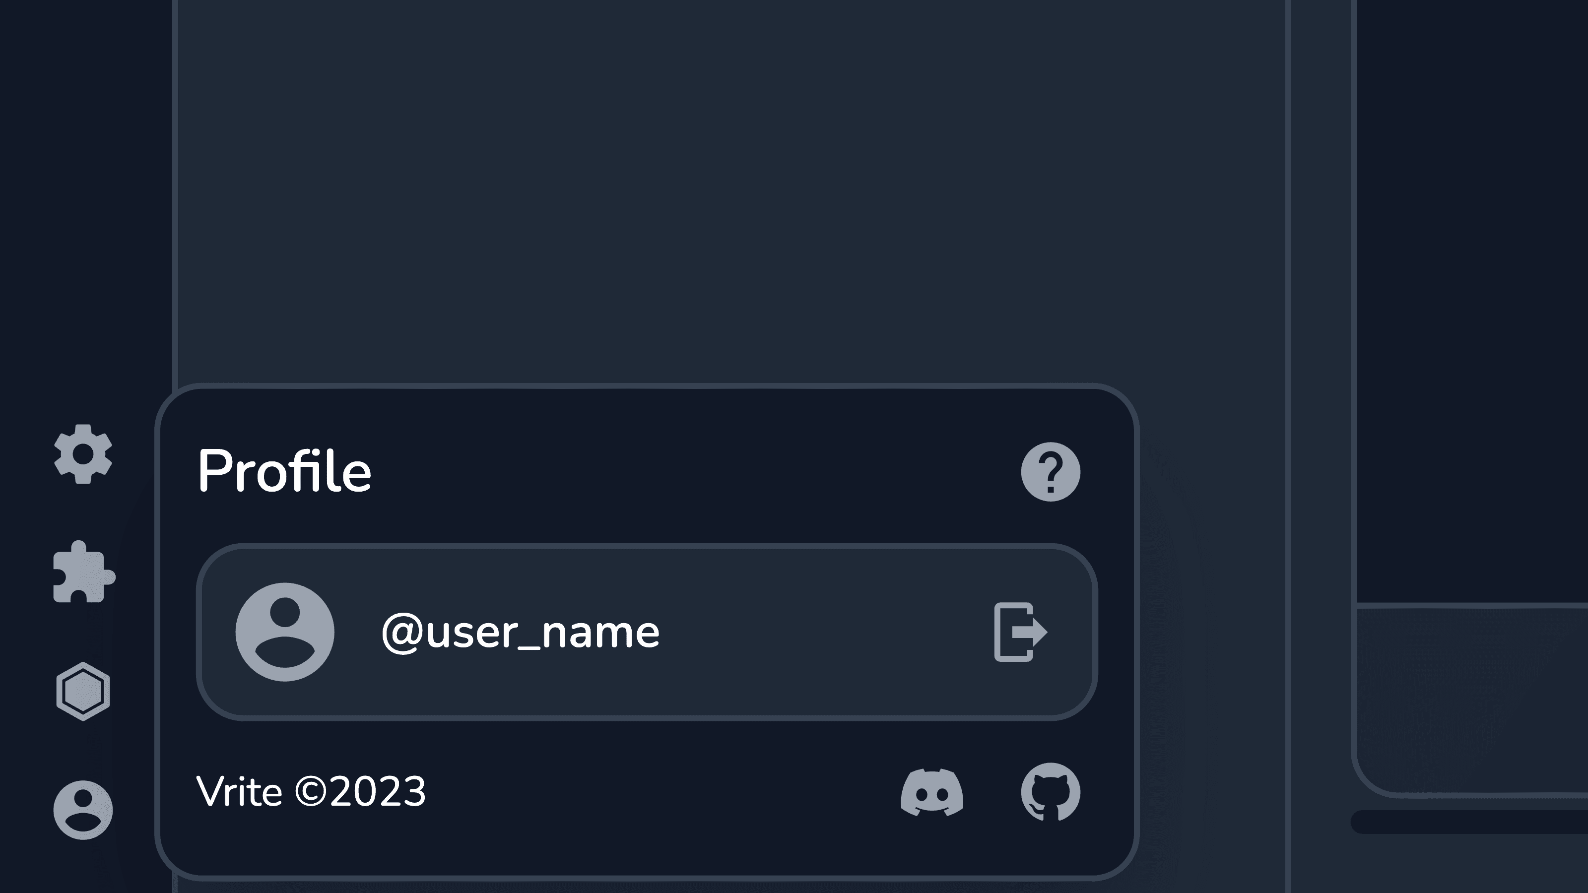Open help with the question mark icon
Image resolution: width=1588 pixels, height=893 pixels.
pyautogui.click(x=1051, y=472)
